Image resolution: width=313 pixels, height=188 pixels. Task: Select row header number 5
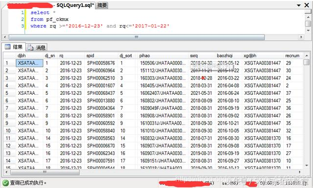tap(9, 93)
